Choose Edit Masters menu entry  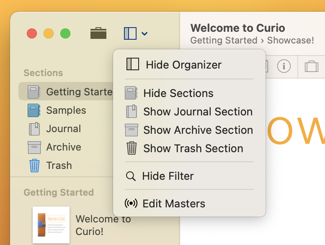[189, 204]
